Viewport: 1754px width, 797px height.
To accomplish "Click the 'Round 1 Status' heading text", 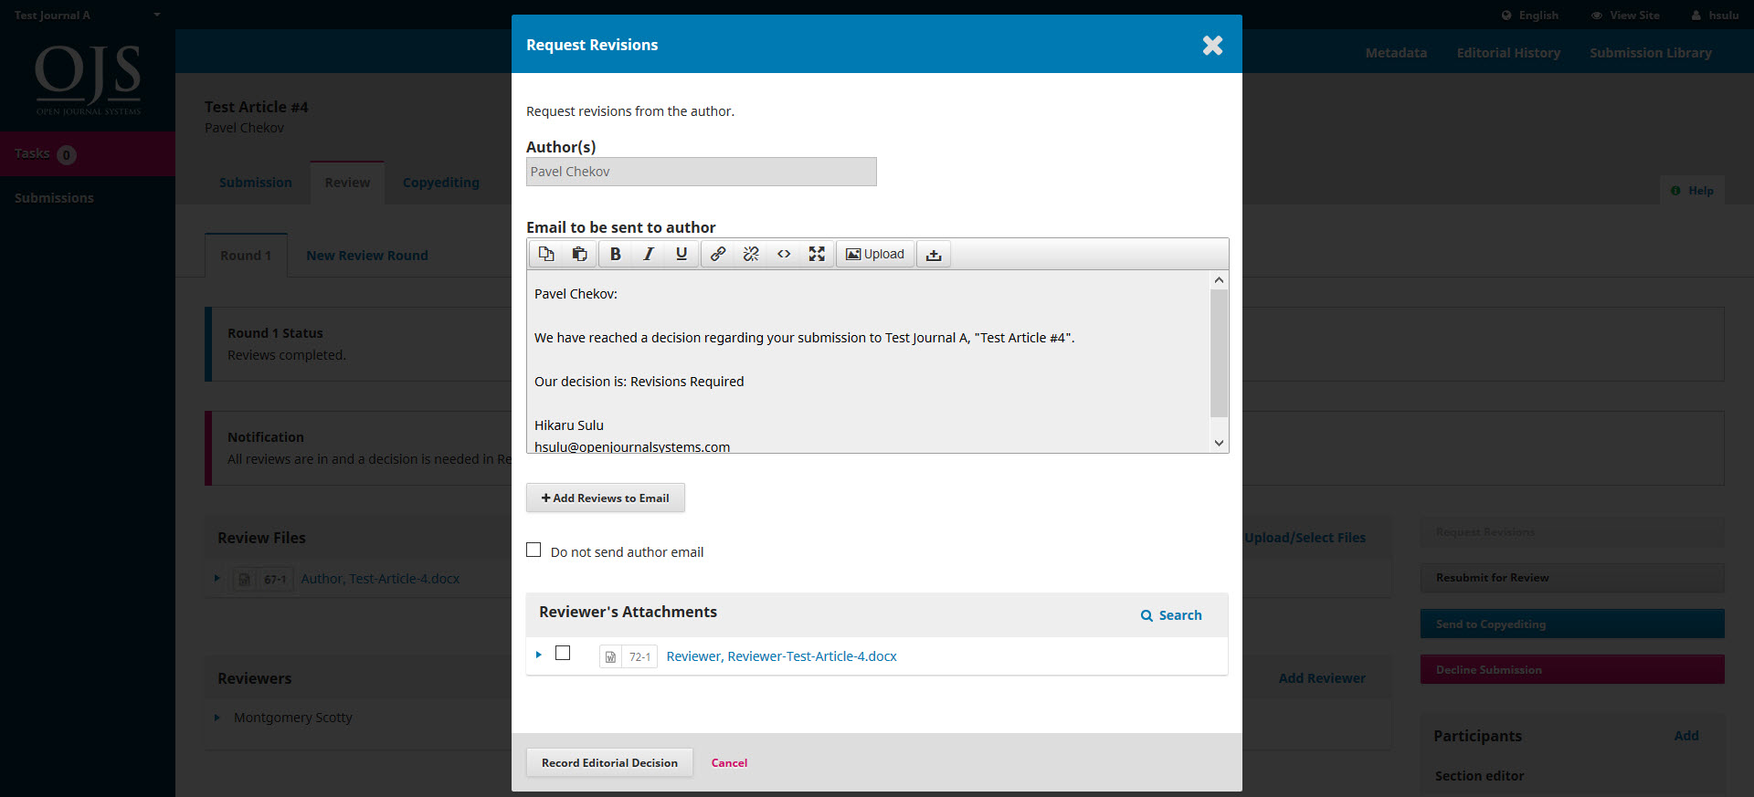I will pos(275,333).
